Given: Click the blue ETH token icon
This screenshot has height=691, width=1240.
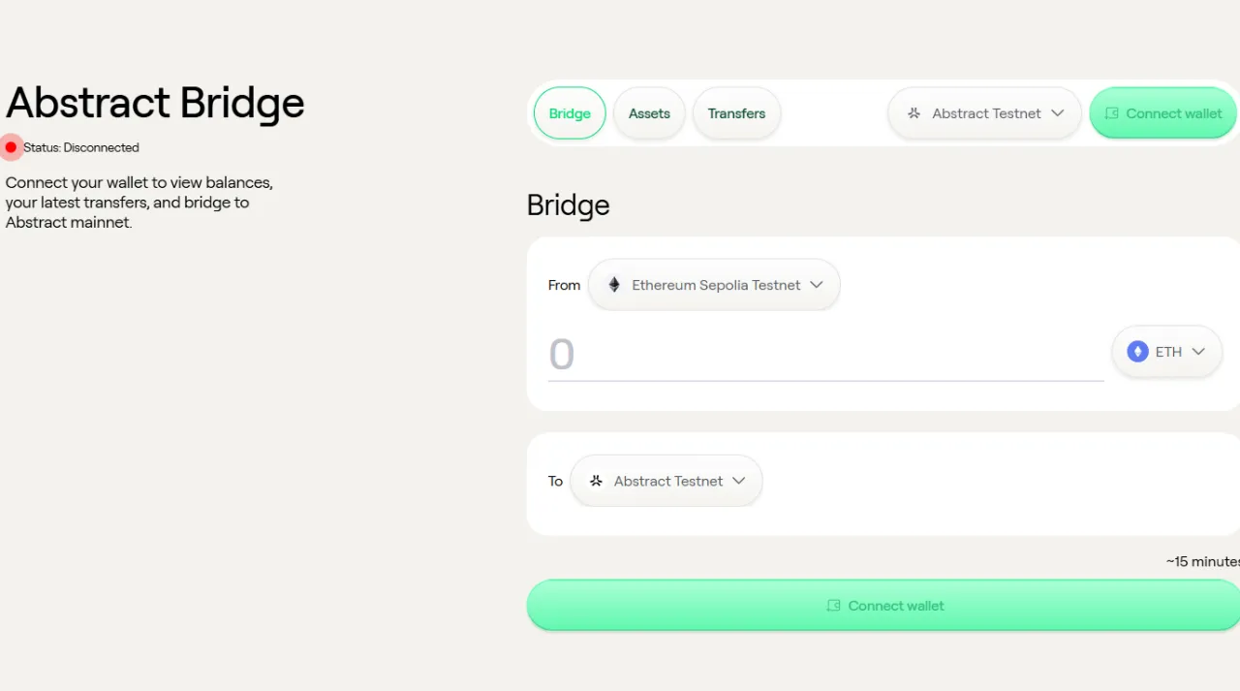Looking at the screenshot, I should (1137, 352).
